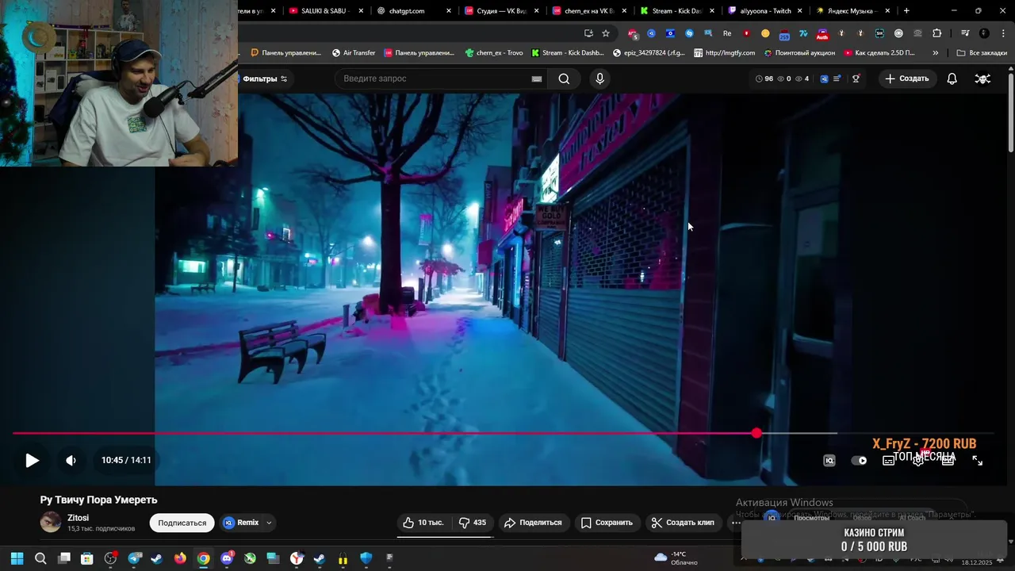This screenshot has height=571, width=1015.
Task: Enter fullscreen video mode
Action: pyautogui.click(x=977, y=461)
